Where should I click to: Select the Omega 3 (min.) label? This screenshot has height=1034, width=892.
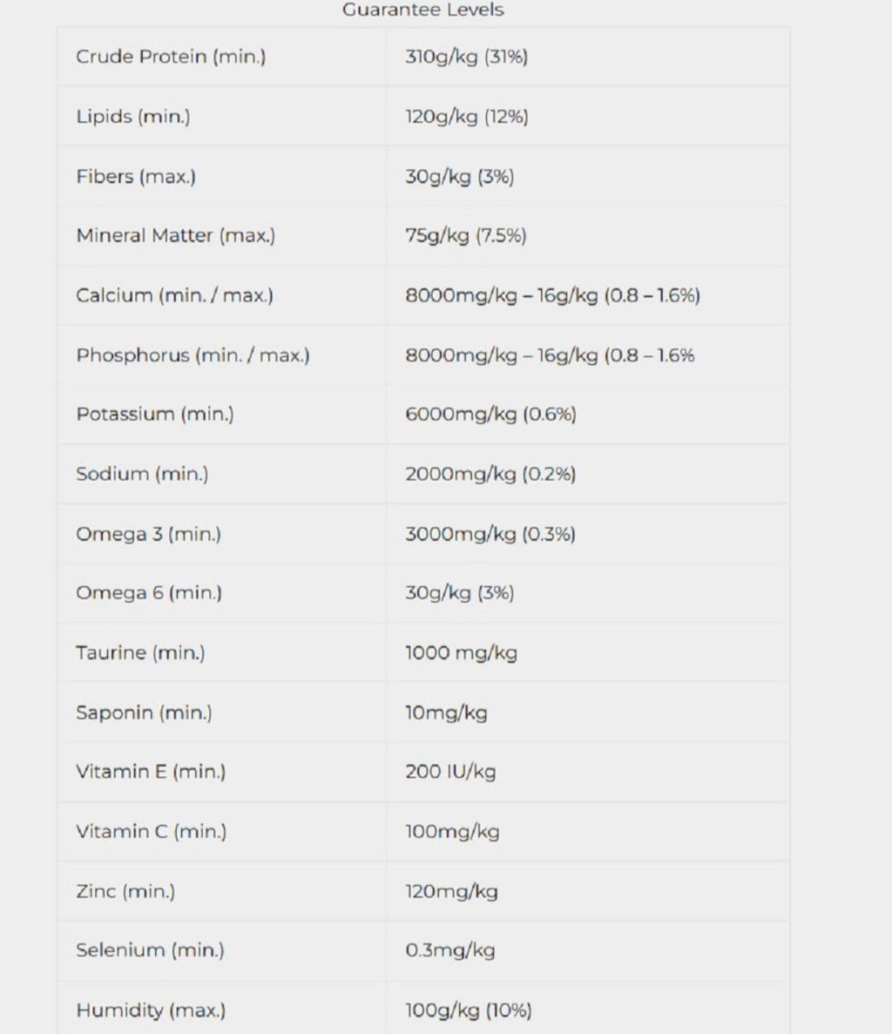tap(148, 534)
